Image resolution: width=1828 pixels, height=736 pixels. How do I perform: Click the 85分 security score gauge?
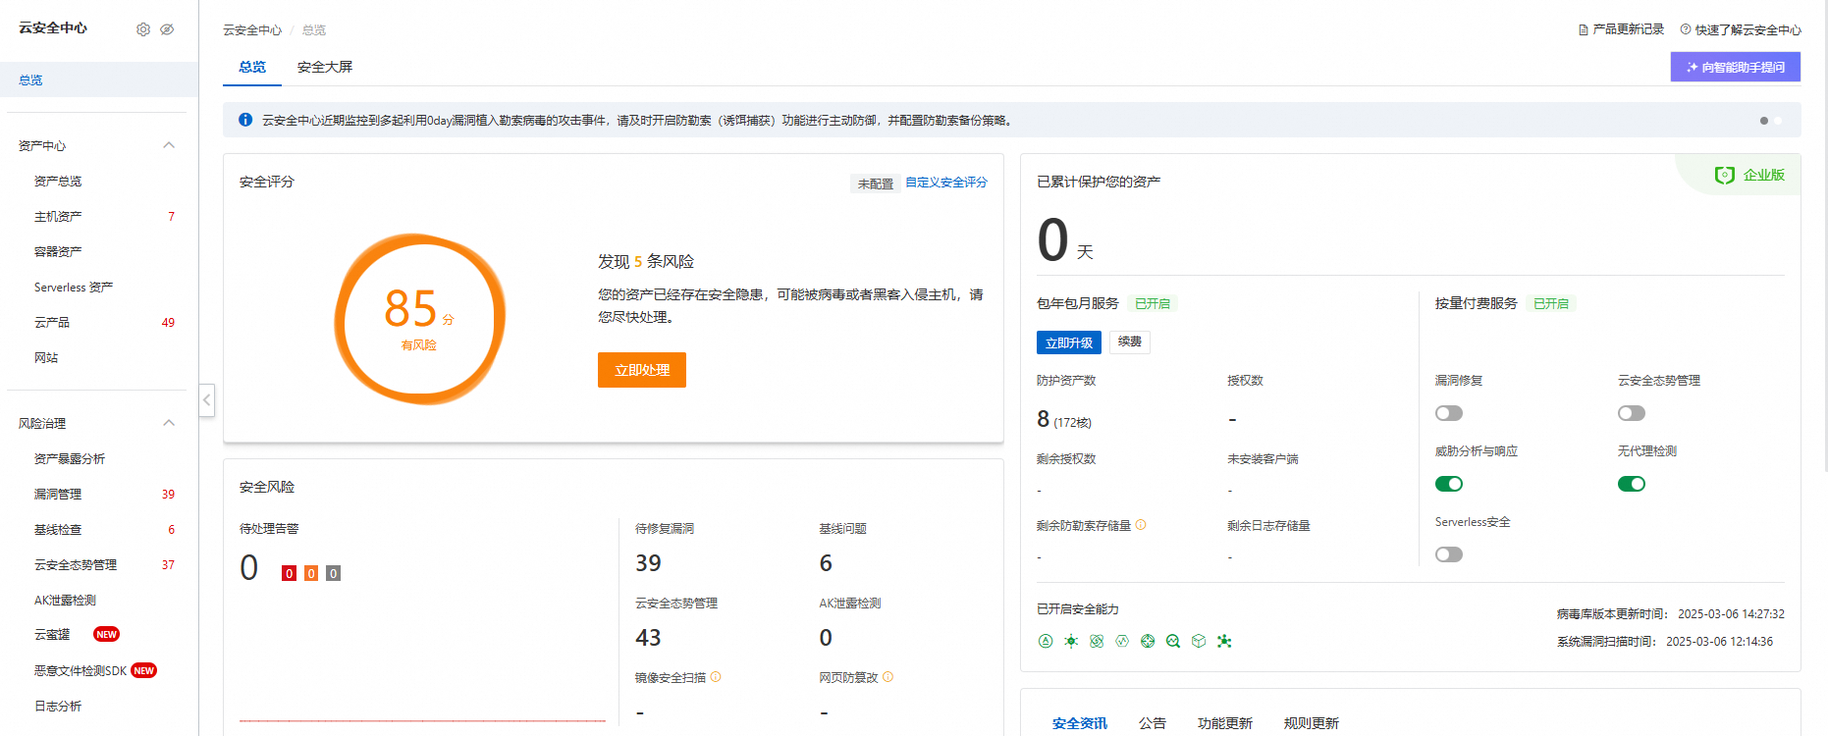tap(420, 319)
